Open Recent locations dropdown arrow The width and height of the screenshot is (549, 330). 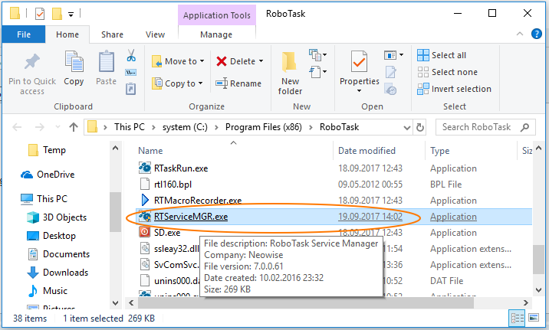tap(58, 127)
